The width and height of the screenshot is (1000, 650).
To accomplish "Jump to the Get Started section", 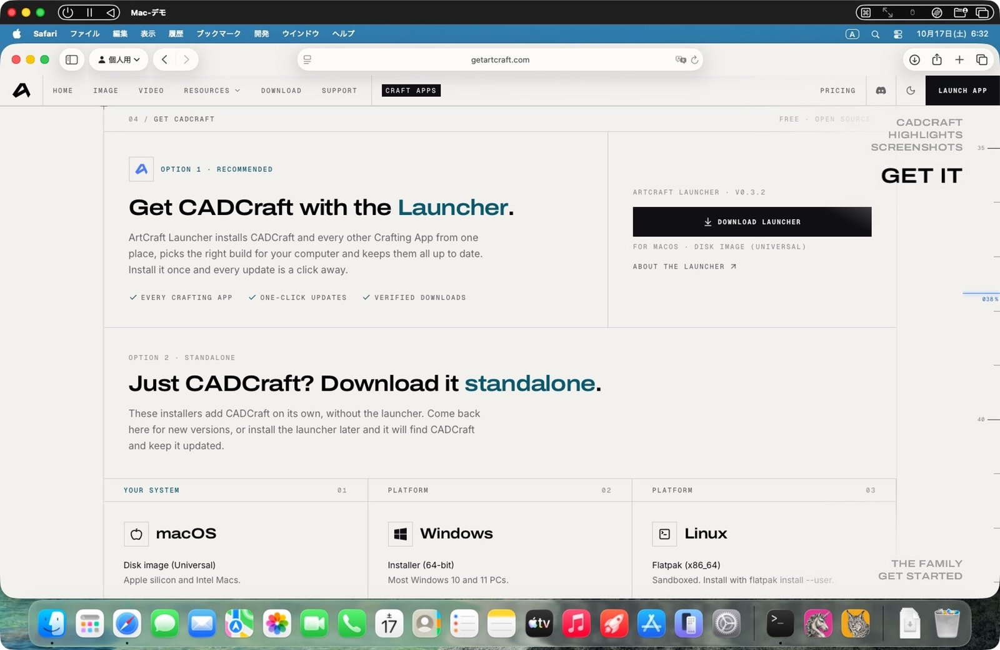I will point(920,576).
